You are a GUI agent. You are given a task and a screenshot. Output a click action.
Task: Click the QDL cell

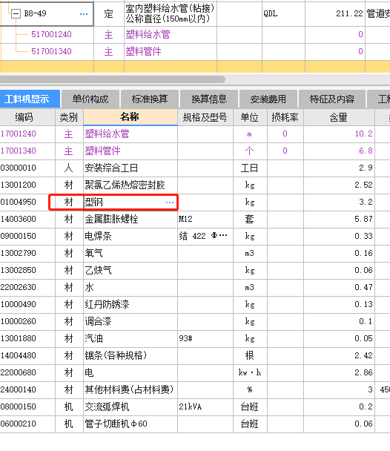(x=283, y=13)
